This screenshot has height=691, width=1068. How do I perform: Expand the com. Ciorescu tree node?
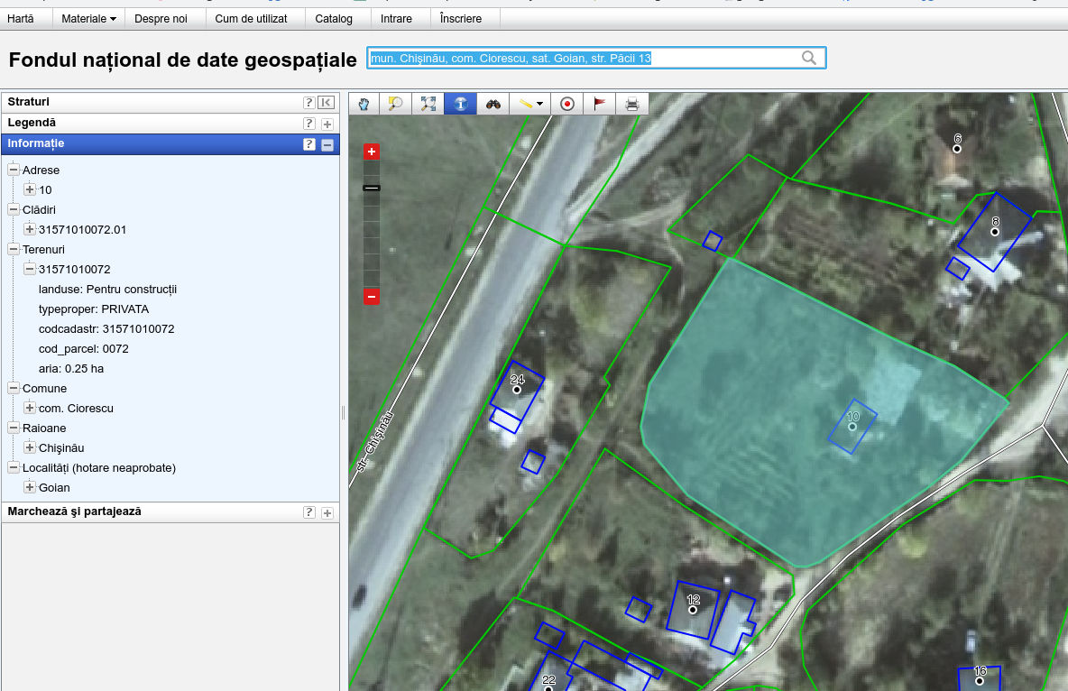30,408
